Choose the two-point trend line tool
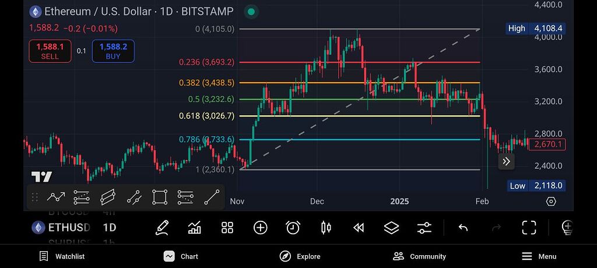The width and height of the screenshot is (597, 268). 134,197
